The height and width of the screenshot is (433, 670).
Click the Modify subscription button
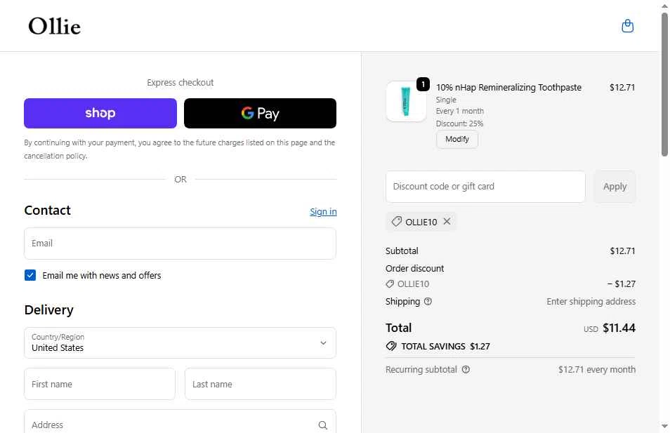(456, 139)
